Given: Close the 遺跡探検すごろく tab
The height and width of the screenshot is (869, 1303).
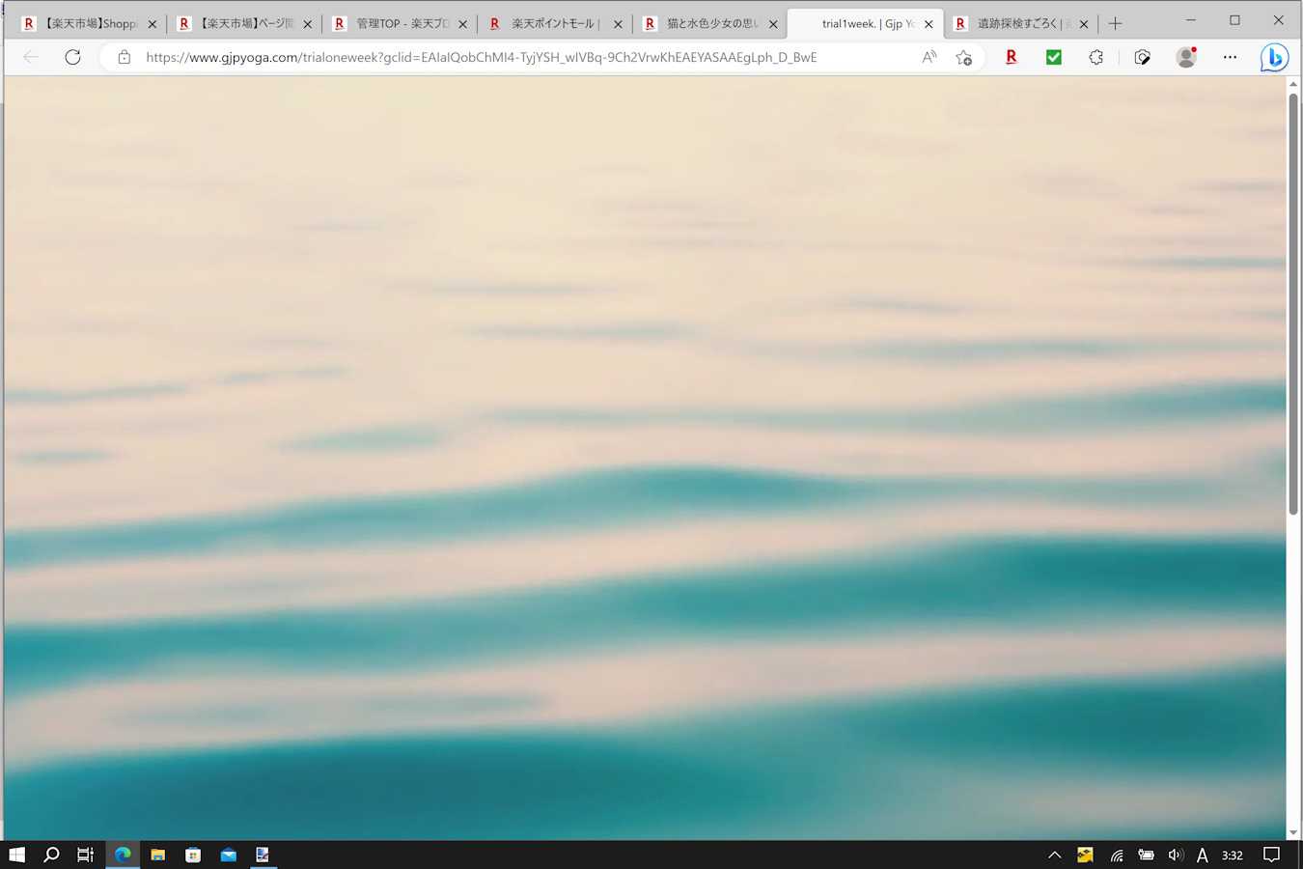Looking at the screenshot, I should click(1084, 24).
